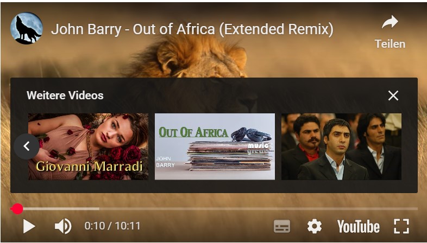427x243 pixels.
Task: Seek to the middle of the progress bar
Action: click(x=214, y=209)
